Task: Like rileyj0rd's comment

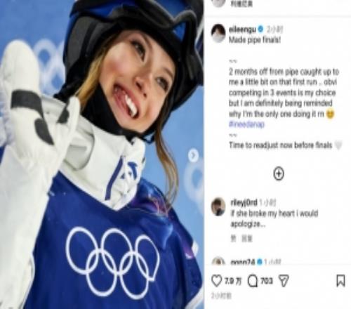Action: pyautogui.click(x=233, y=239)
